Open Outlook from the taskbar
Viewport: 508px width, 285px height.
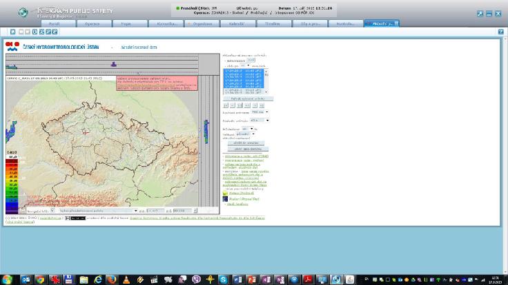click(x=26, y=279)
